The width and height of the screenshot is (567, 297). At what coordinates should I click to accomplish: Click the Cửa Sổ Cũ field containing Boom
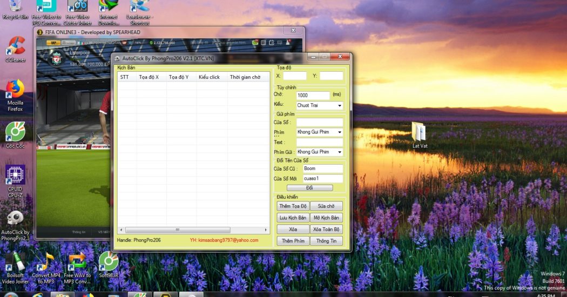click(322, 168)
